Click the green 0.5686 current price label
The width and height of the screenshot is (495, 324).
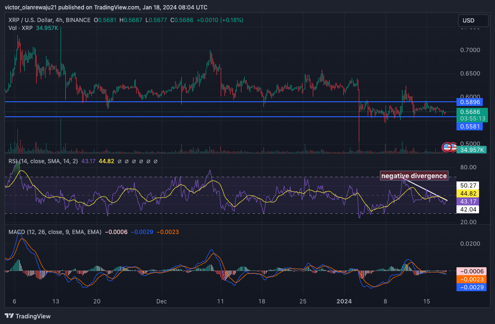(x=472, y=112)
